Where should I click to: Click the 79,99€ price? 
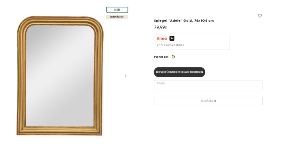[161, 27]
